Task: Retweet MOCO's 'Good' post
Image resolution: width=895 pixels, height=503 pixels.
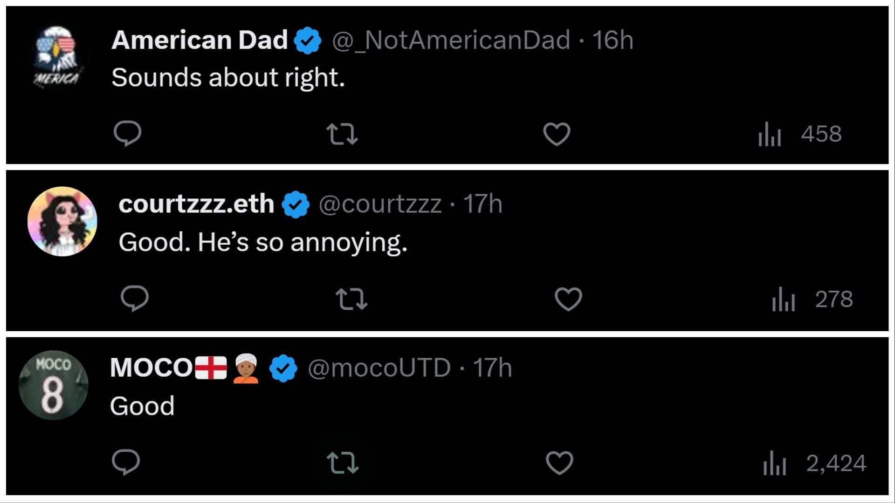Action: pyautogui.click(x=343, y=463)
